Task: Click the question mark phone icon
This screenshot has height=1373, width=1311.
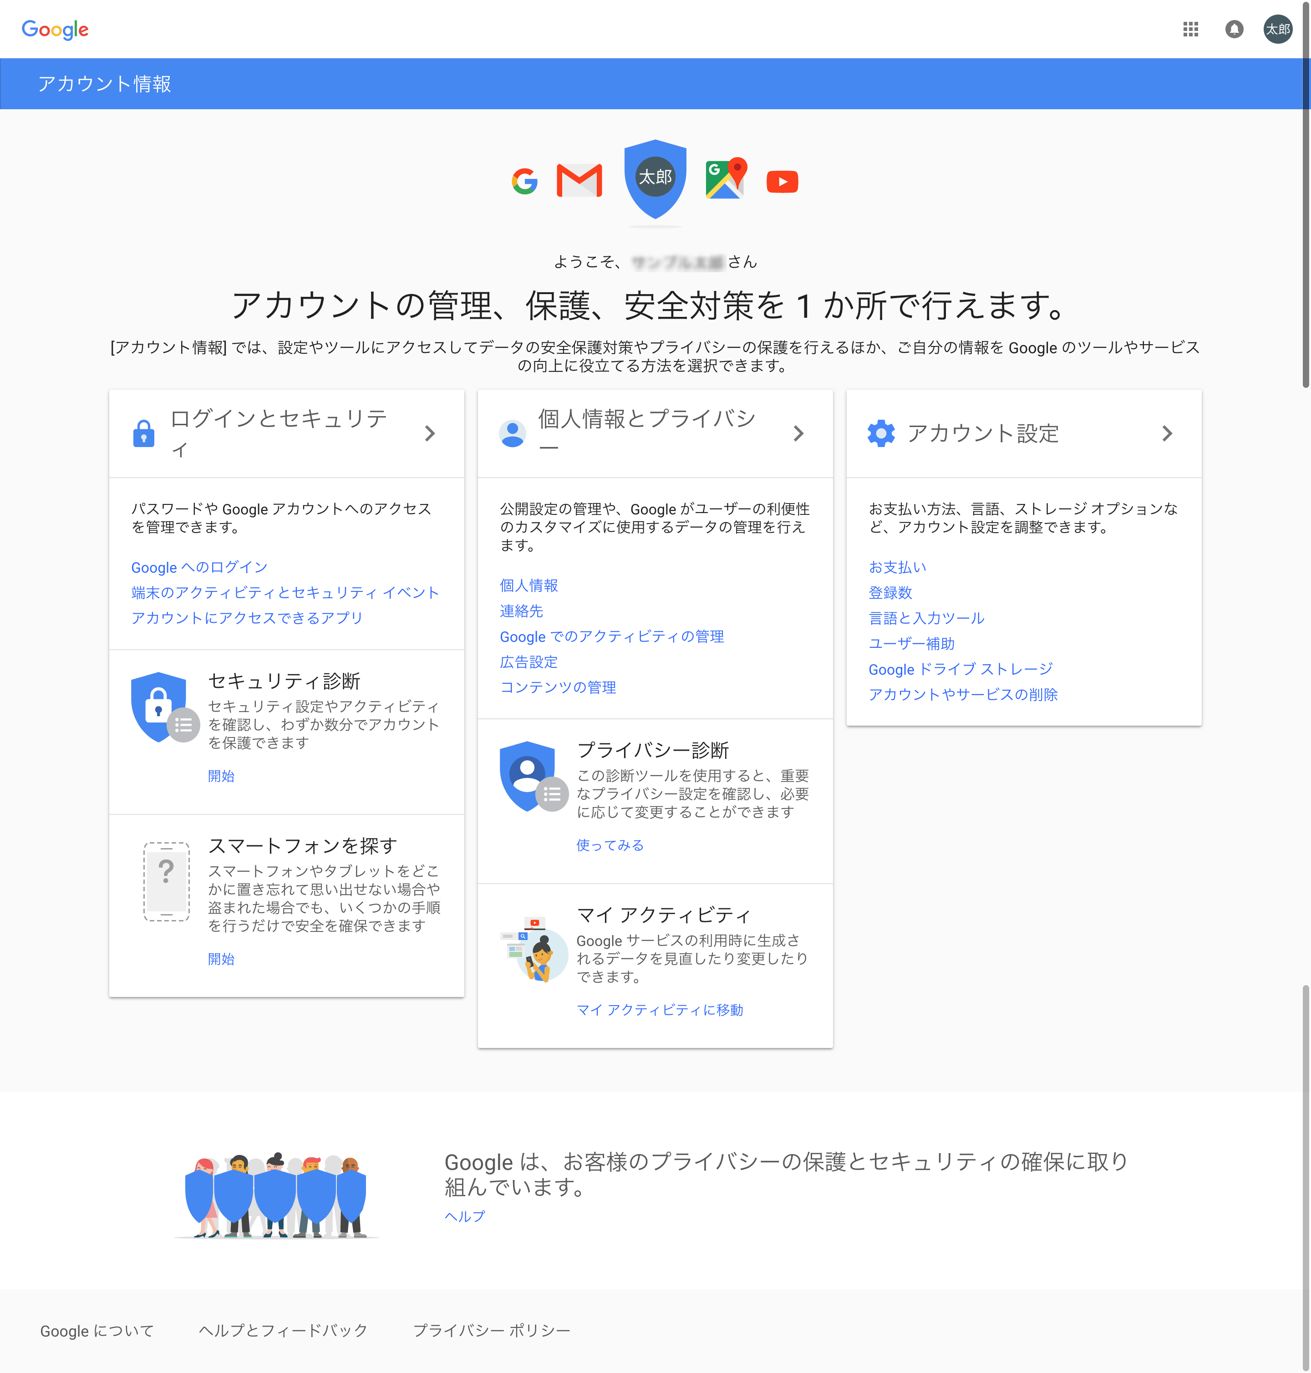Action: 166,882
